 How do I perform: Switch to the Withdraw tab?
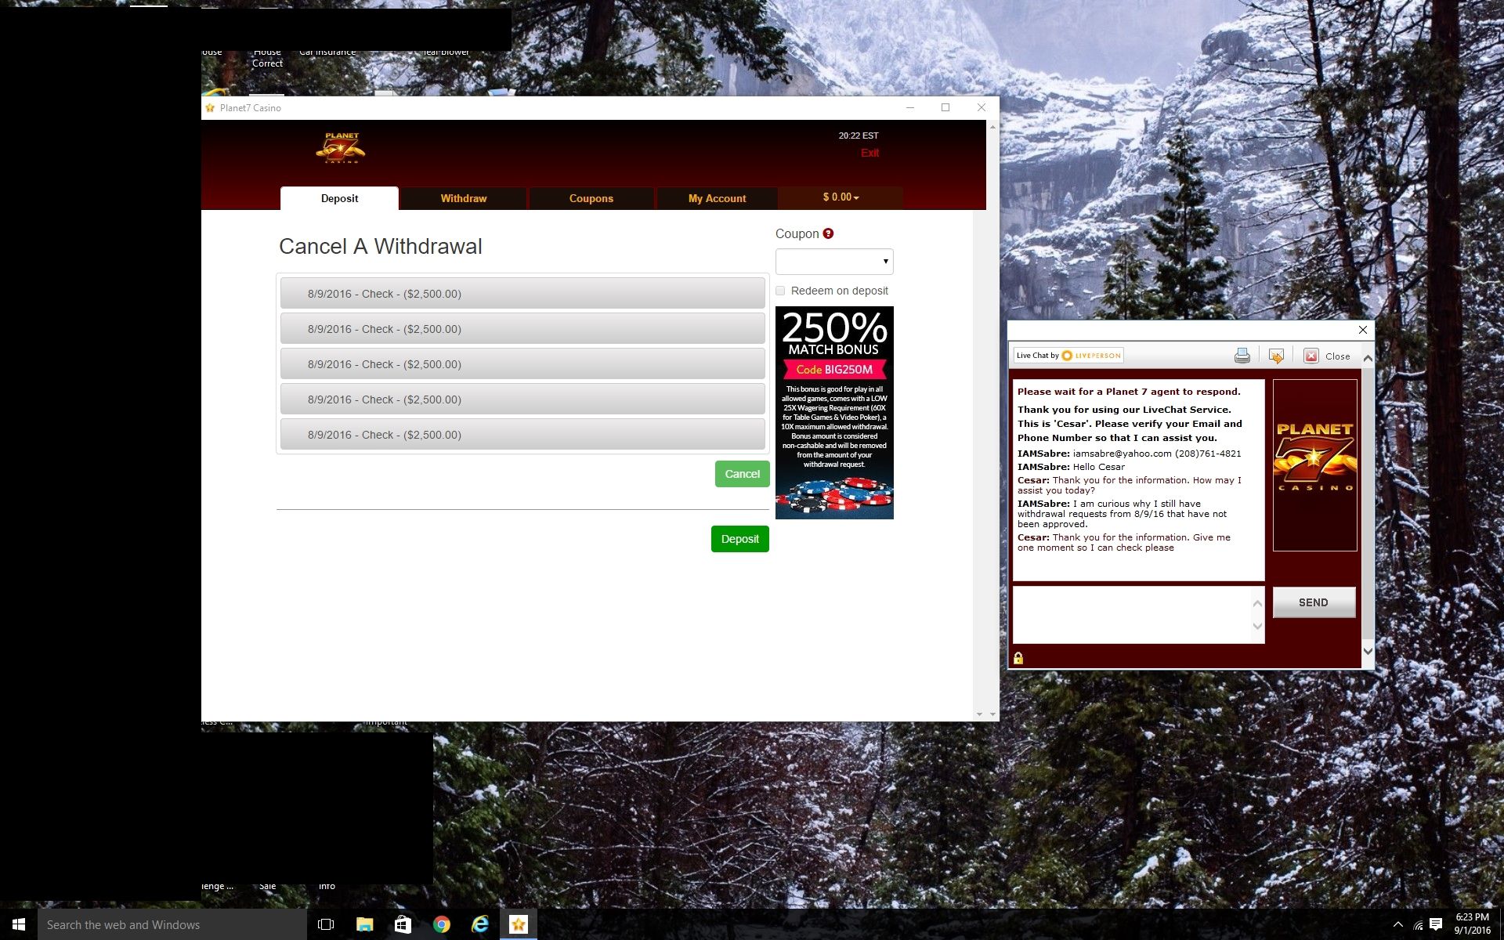pos(464,198)
